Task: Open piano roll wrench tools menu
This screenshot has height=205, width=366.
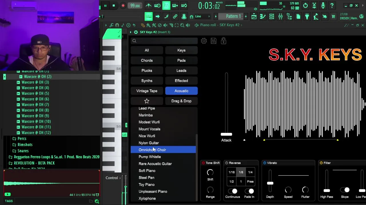Action: 112,25
